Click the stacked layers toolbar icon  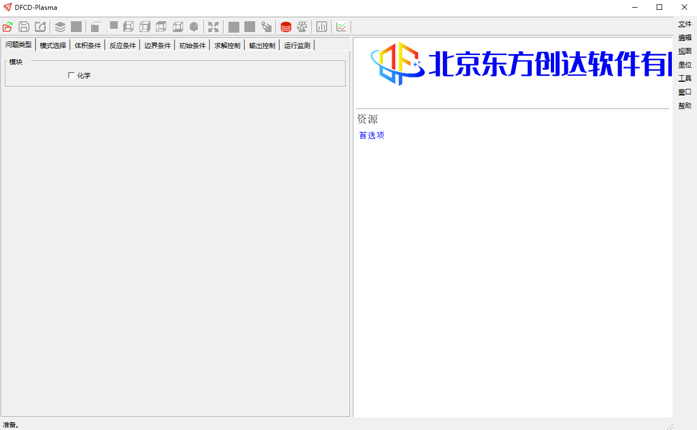pyautogui.click(x=60, y=27)
